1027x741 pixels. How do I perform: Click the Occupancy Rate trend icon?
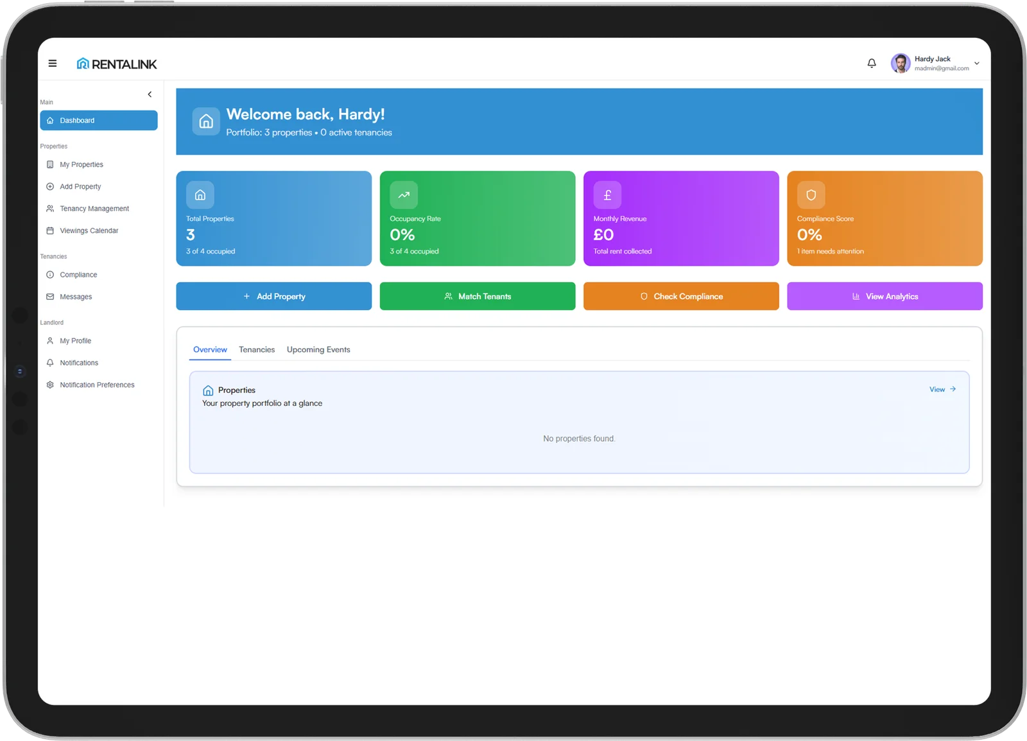(x=404, y=195)
